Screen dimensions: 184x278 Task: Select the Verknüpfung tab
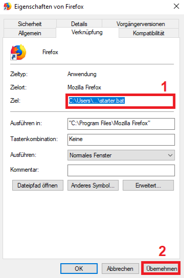[87, 32]
